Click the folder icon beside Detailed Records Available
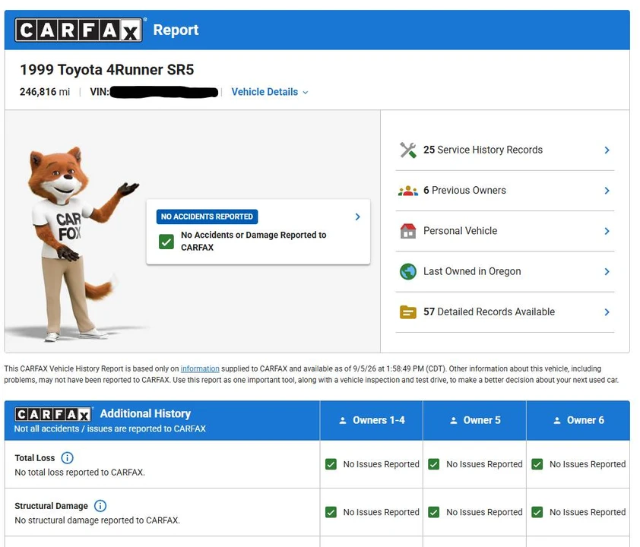Viewport: 640px width, 547px height. (407, 312)
